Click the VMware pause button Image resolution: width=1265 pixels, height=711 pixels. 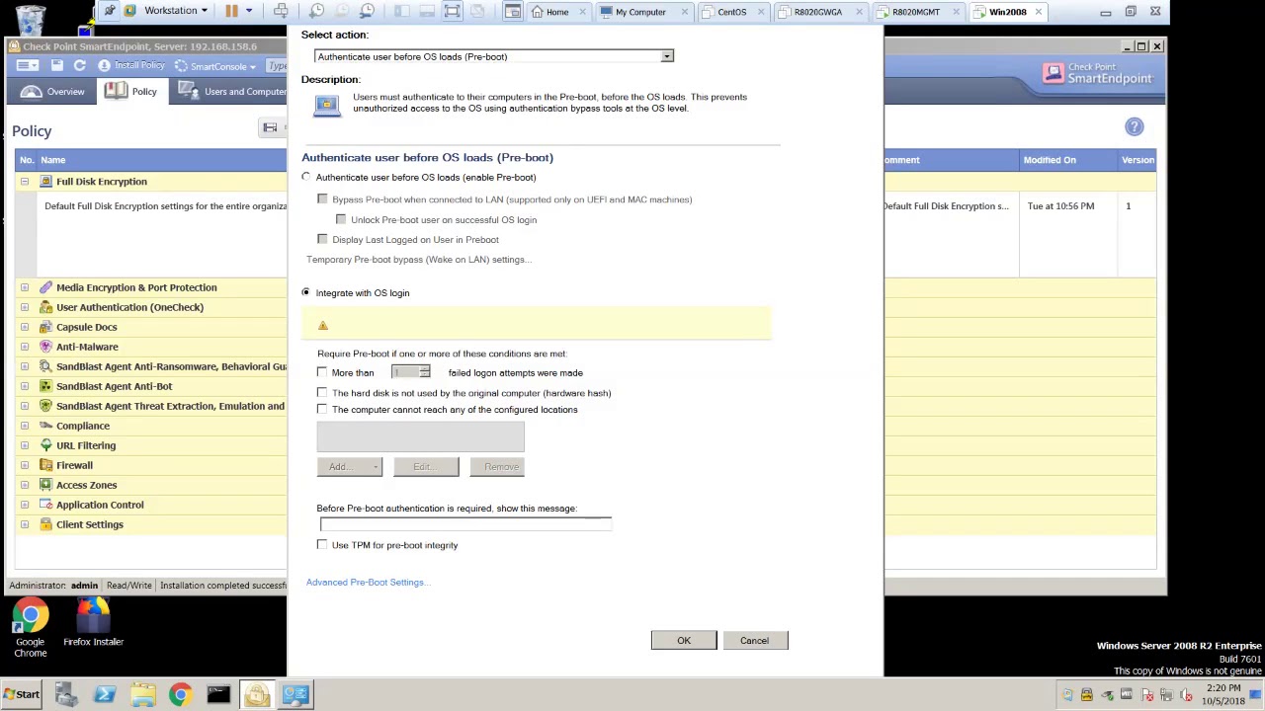point(231,11)
